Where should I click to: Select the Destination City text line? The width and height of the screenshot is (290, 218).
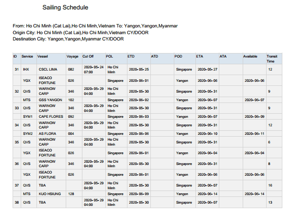(x=68, y=39)
